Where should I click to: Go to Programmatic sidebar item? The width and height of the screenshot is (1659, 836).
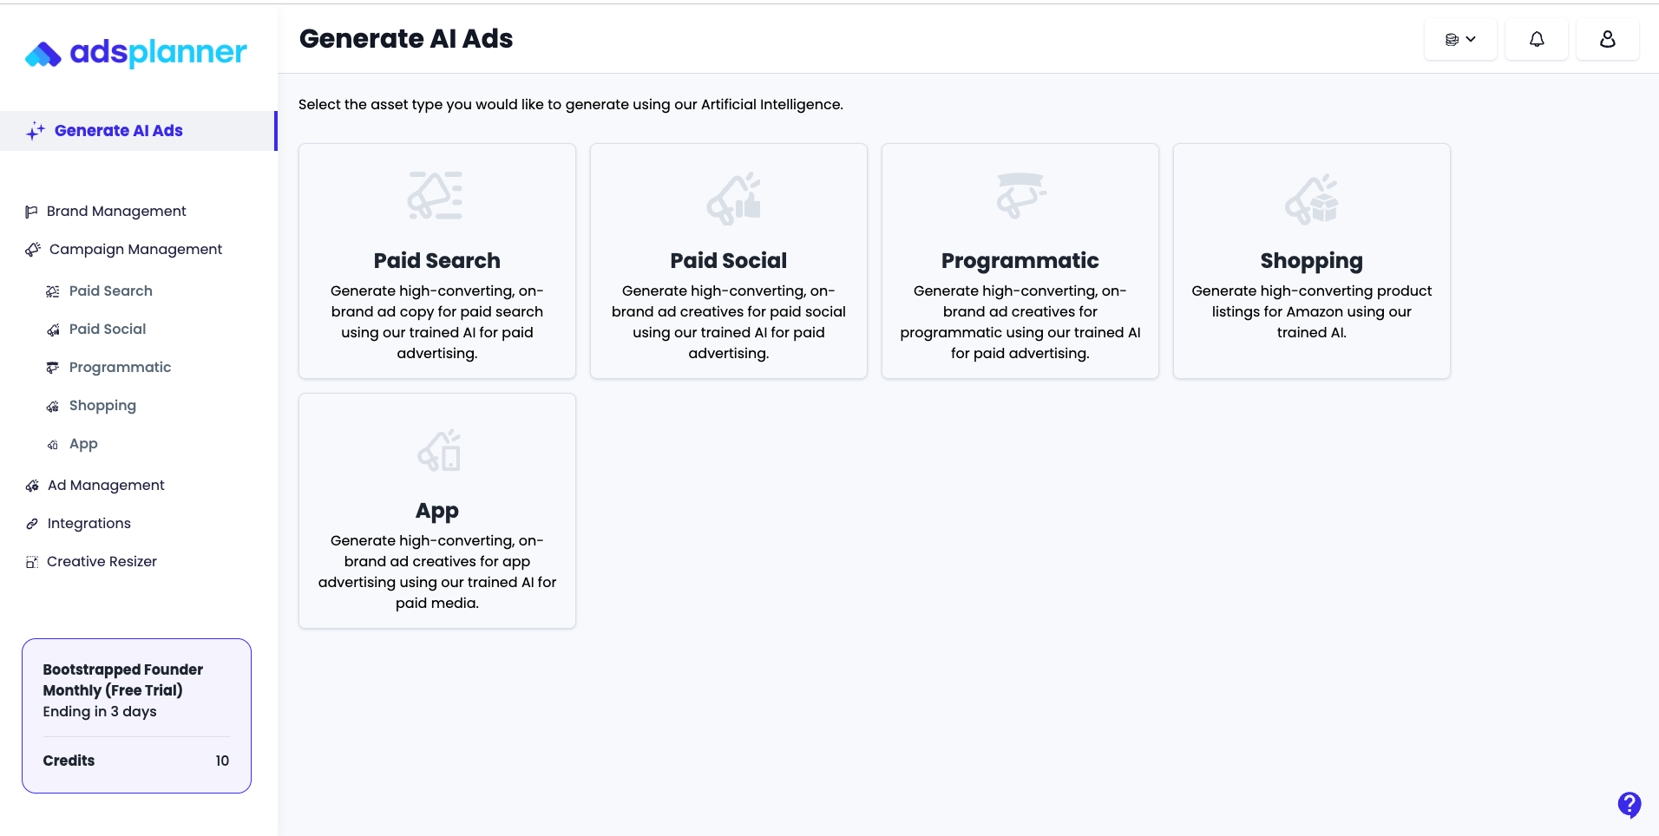click(x=120, y=367)
